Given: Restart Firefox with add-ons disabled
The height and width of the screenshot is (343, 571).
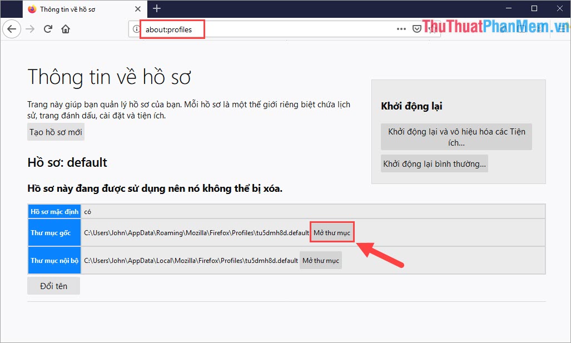Looking at the screenshot, I should click(x=456, y=136).
